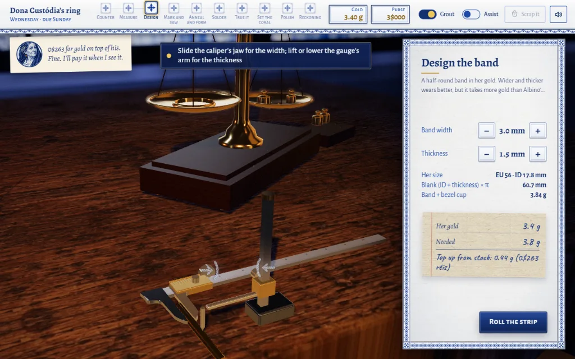Click the Dona Custódia's ring title
The width and height of the screenshot is (575, 359).
coord(45,10)
